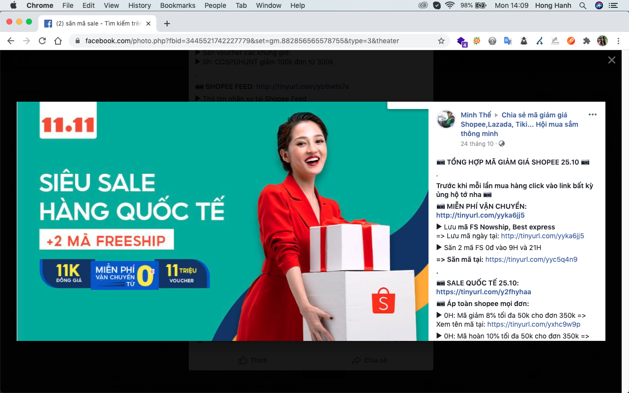Open the Tab menu
629x393 pixels.
tap(241, 5)
